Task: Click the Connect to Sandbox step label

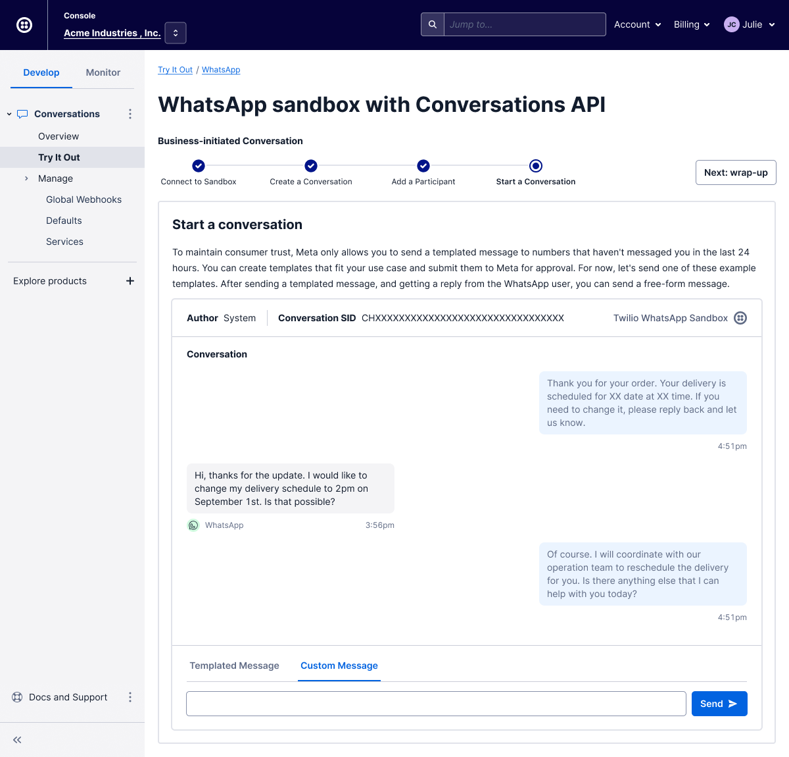Action: point(199,182)
